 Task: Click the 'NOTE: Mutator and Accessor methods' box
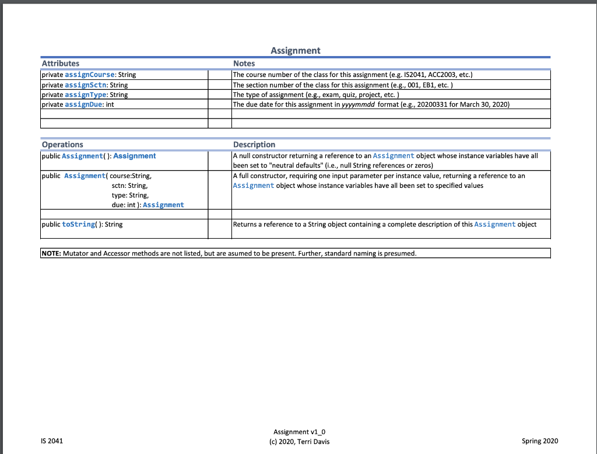[296, 253]
